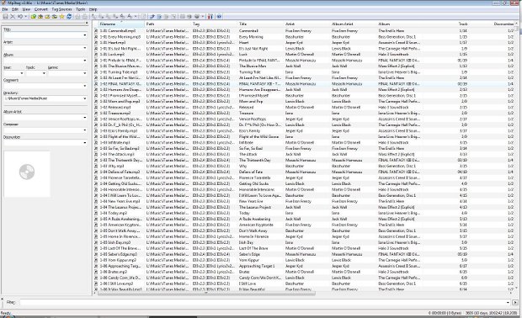Viewport: 522px width, 318px height.
Task: Click the file icon beside Cannonball.mp3 row
Action: pos(96,30)
